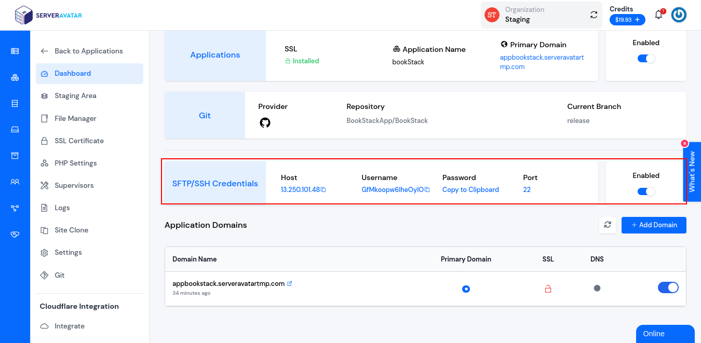Open Site Clone menu item

tap(89, 230)
